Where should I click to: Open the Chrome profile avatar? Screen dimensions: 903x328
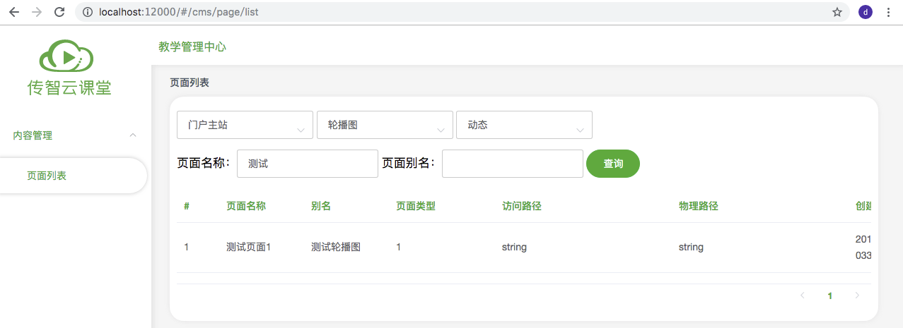pyautogui.click(x=866, y=12)
